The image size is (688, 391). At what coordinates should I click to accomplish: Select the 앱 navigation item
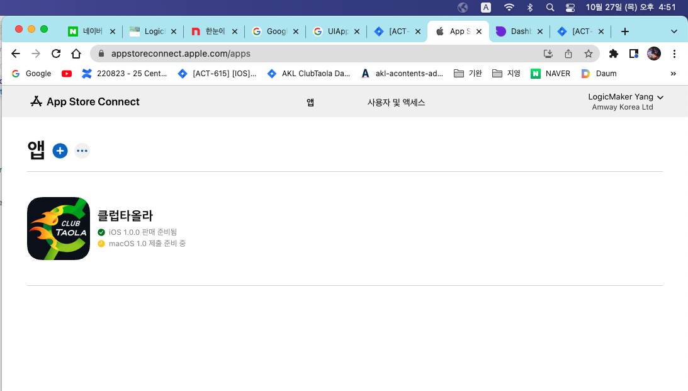310,102
